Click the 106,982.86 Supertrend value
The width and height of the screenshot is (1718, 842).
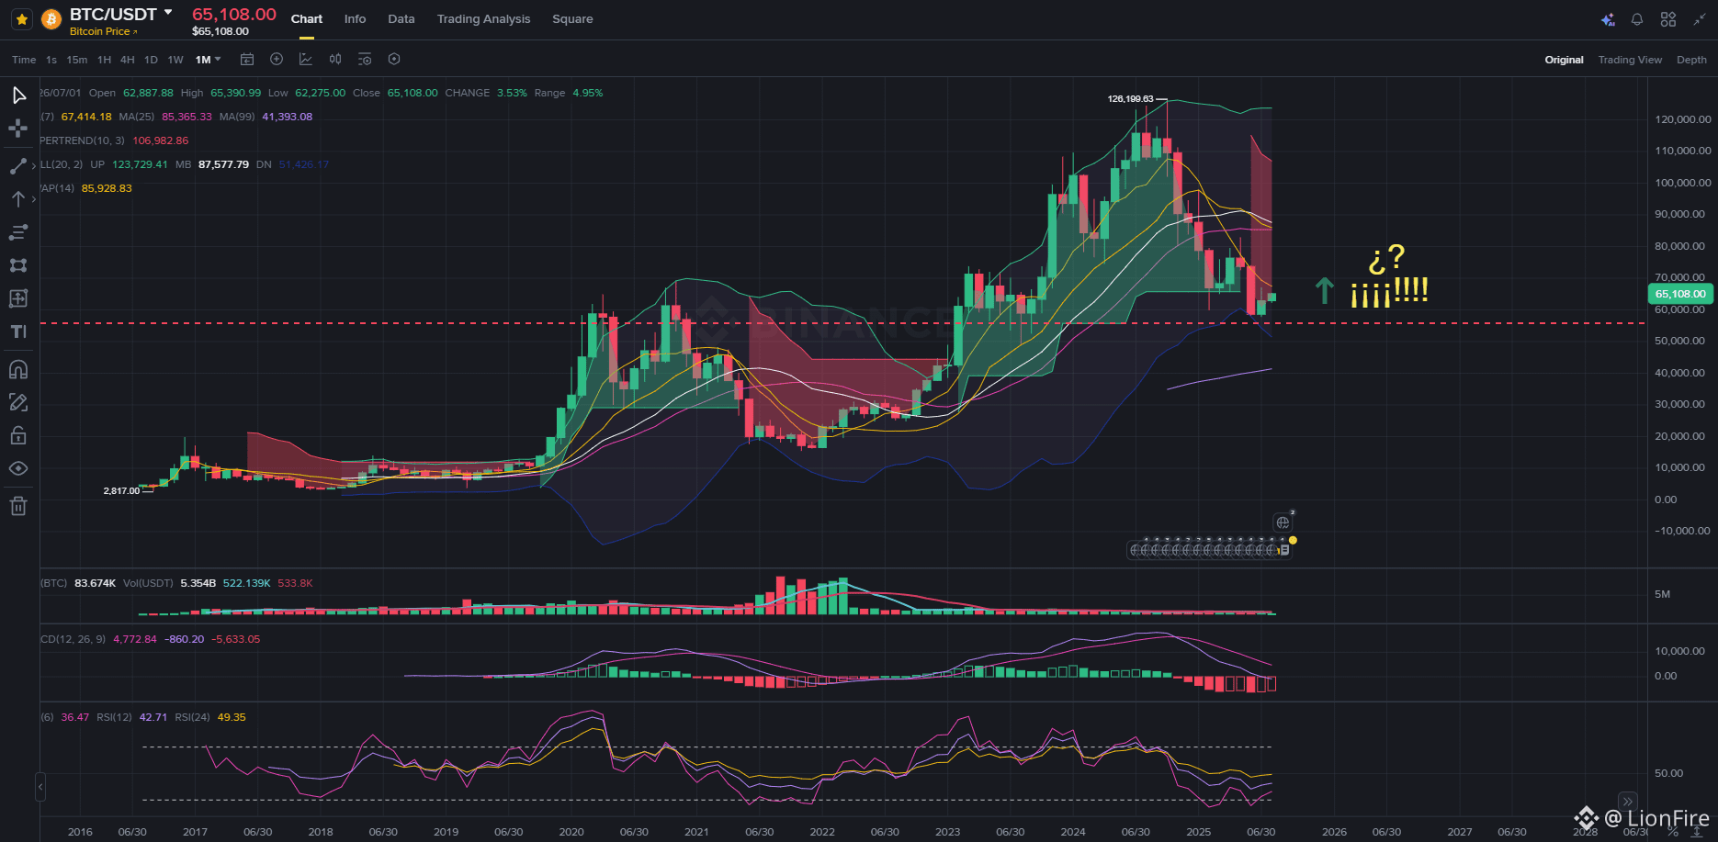(161, 140)
